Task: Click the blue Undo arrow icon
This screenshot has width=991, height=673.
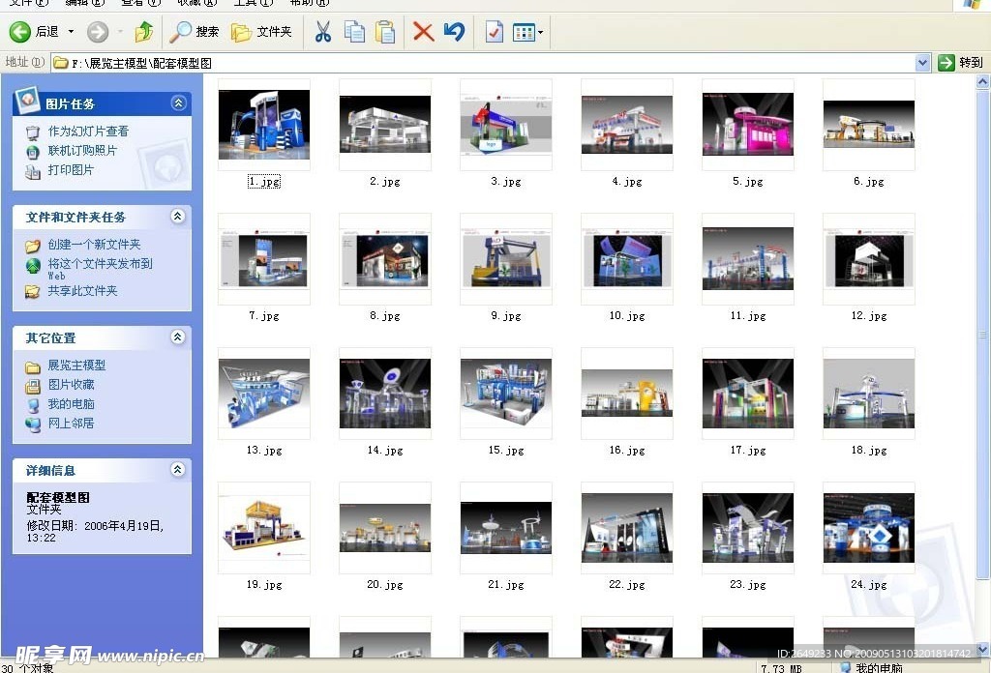Action: pos(455,32)
